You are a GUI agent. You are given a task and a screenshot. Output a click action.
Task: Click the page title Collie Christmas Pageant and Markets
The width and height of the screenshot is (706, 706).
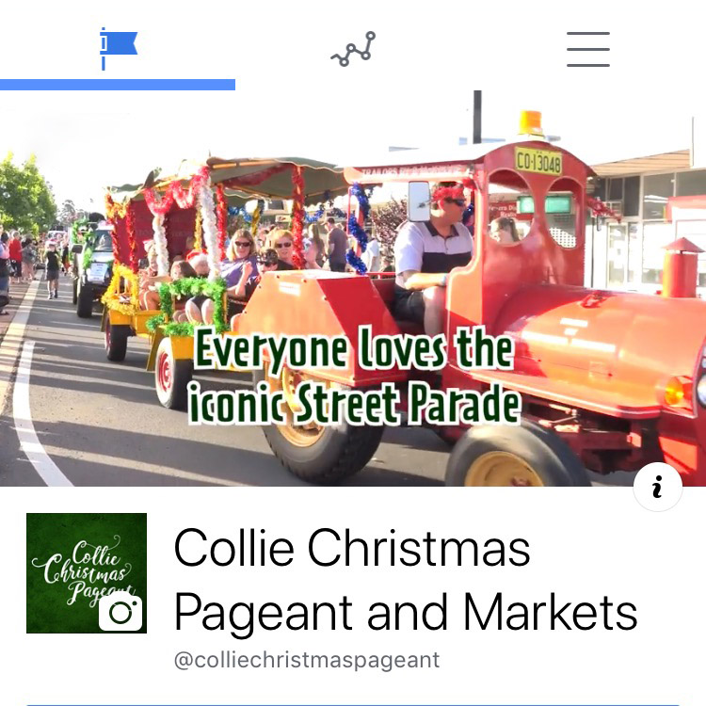tap(405, 580)
